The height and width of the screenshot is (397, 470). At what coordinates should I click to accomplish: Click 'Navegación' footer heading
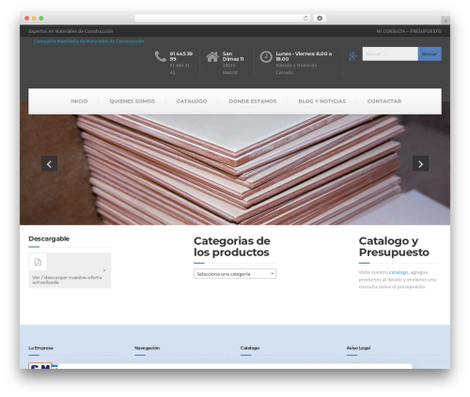(x=147, y=348)
